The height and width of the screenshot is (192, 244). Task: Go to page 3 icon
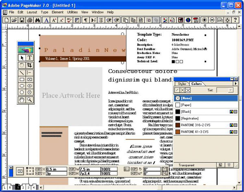(x=28, y=188)
